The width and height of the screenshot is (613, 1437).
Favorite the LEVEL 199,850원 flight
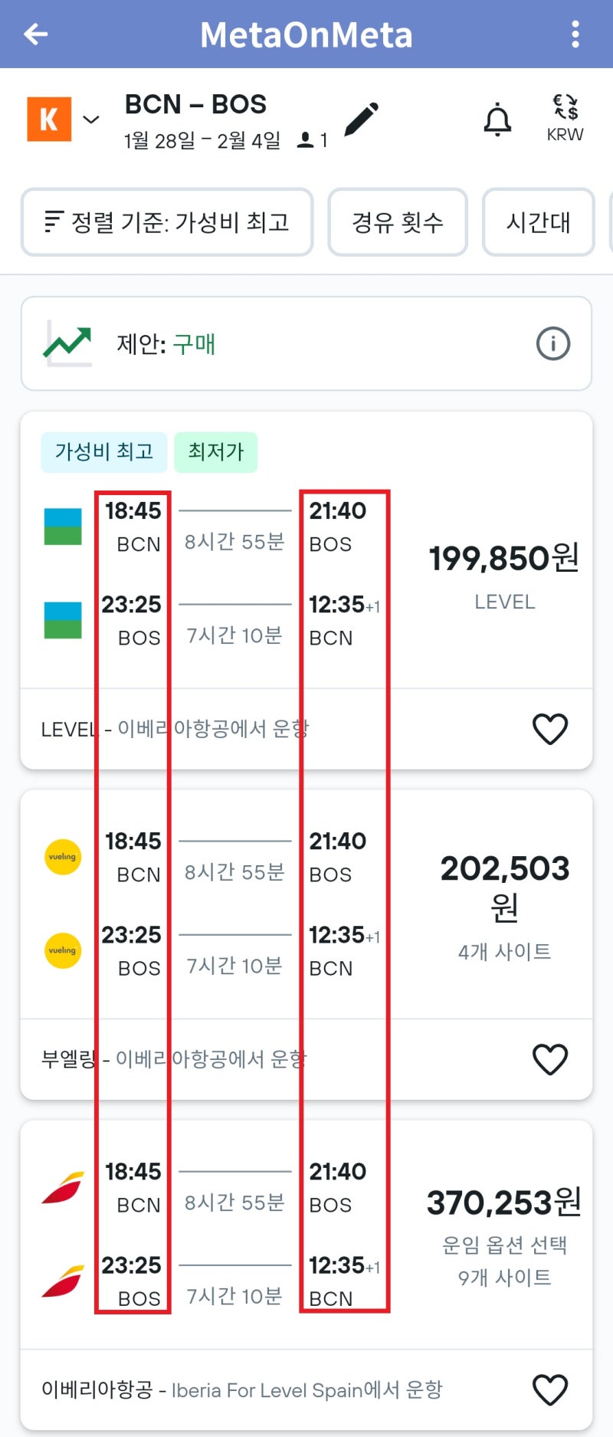[550, 729]
